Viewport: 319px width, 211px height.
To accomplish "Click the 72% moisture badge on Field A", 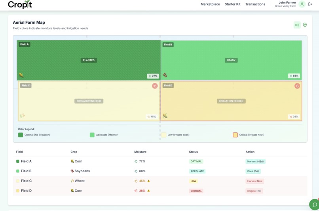I will coord(153,76).
